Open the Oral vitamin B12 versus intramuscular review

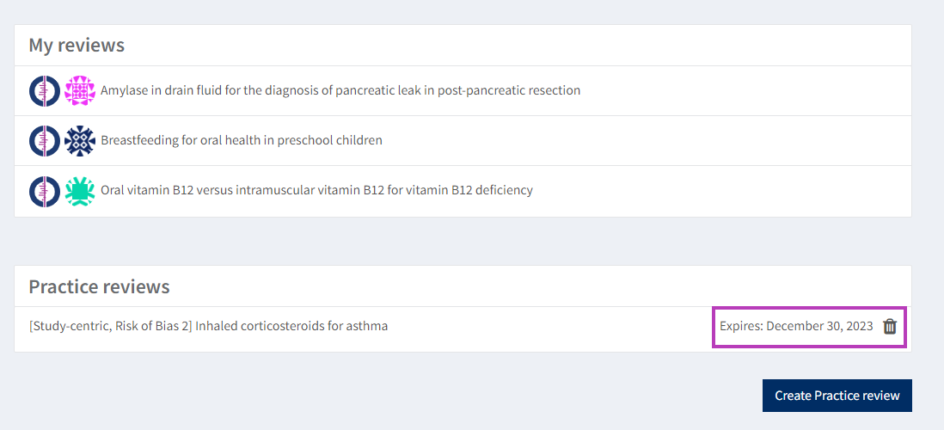(316, 190)
